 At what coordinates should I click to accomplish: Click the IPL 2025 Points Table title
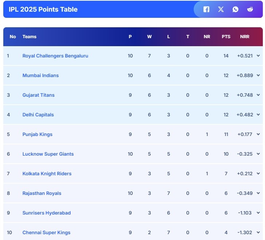[x=43, y=9]
